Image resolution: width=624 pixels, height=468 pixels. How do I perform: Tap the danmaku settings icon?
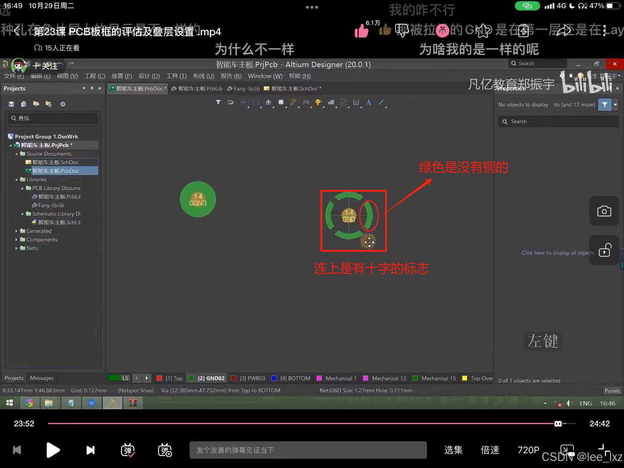click(165, 450)
